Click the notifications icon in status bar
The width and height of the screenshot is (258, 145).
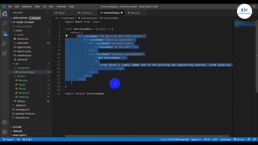pos(254,139)
